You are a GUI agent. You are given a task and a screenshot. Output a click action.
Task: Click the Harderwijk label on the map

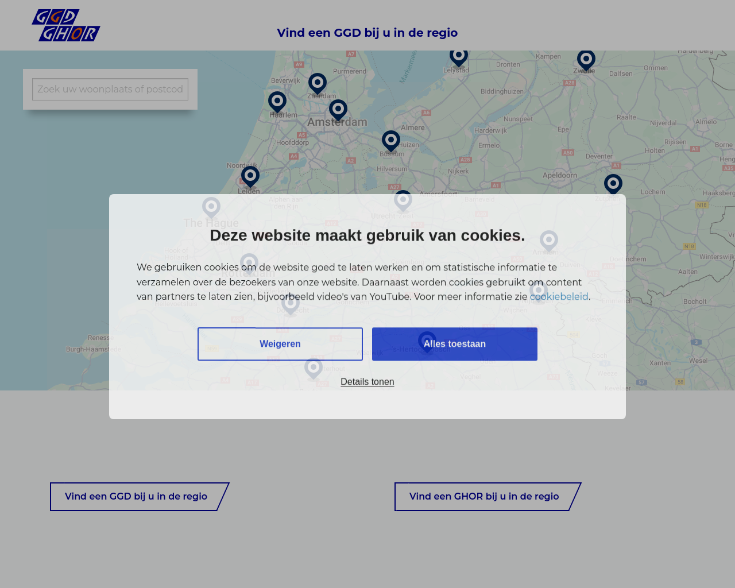pyautogui.click(x=490, y=130)
